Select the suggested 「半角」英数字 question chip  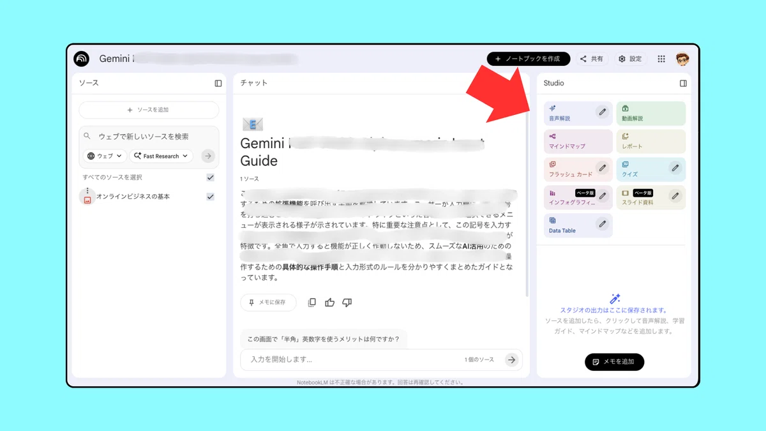[323, 339]
